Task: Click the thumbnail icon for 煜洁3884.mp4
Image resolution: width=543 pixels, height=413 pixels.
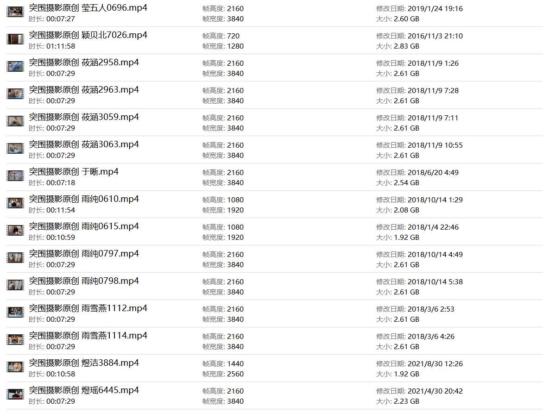Action: pyautogui.click(x=15, y=367)
